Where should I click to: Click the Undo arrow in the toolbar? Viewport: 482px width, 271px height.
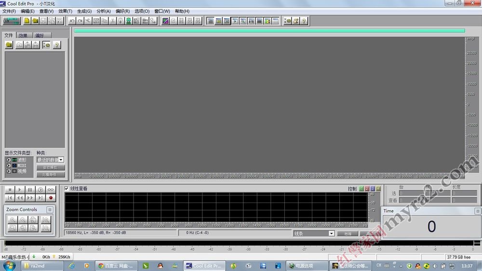click(72, 21)
